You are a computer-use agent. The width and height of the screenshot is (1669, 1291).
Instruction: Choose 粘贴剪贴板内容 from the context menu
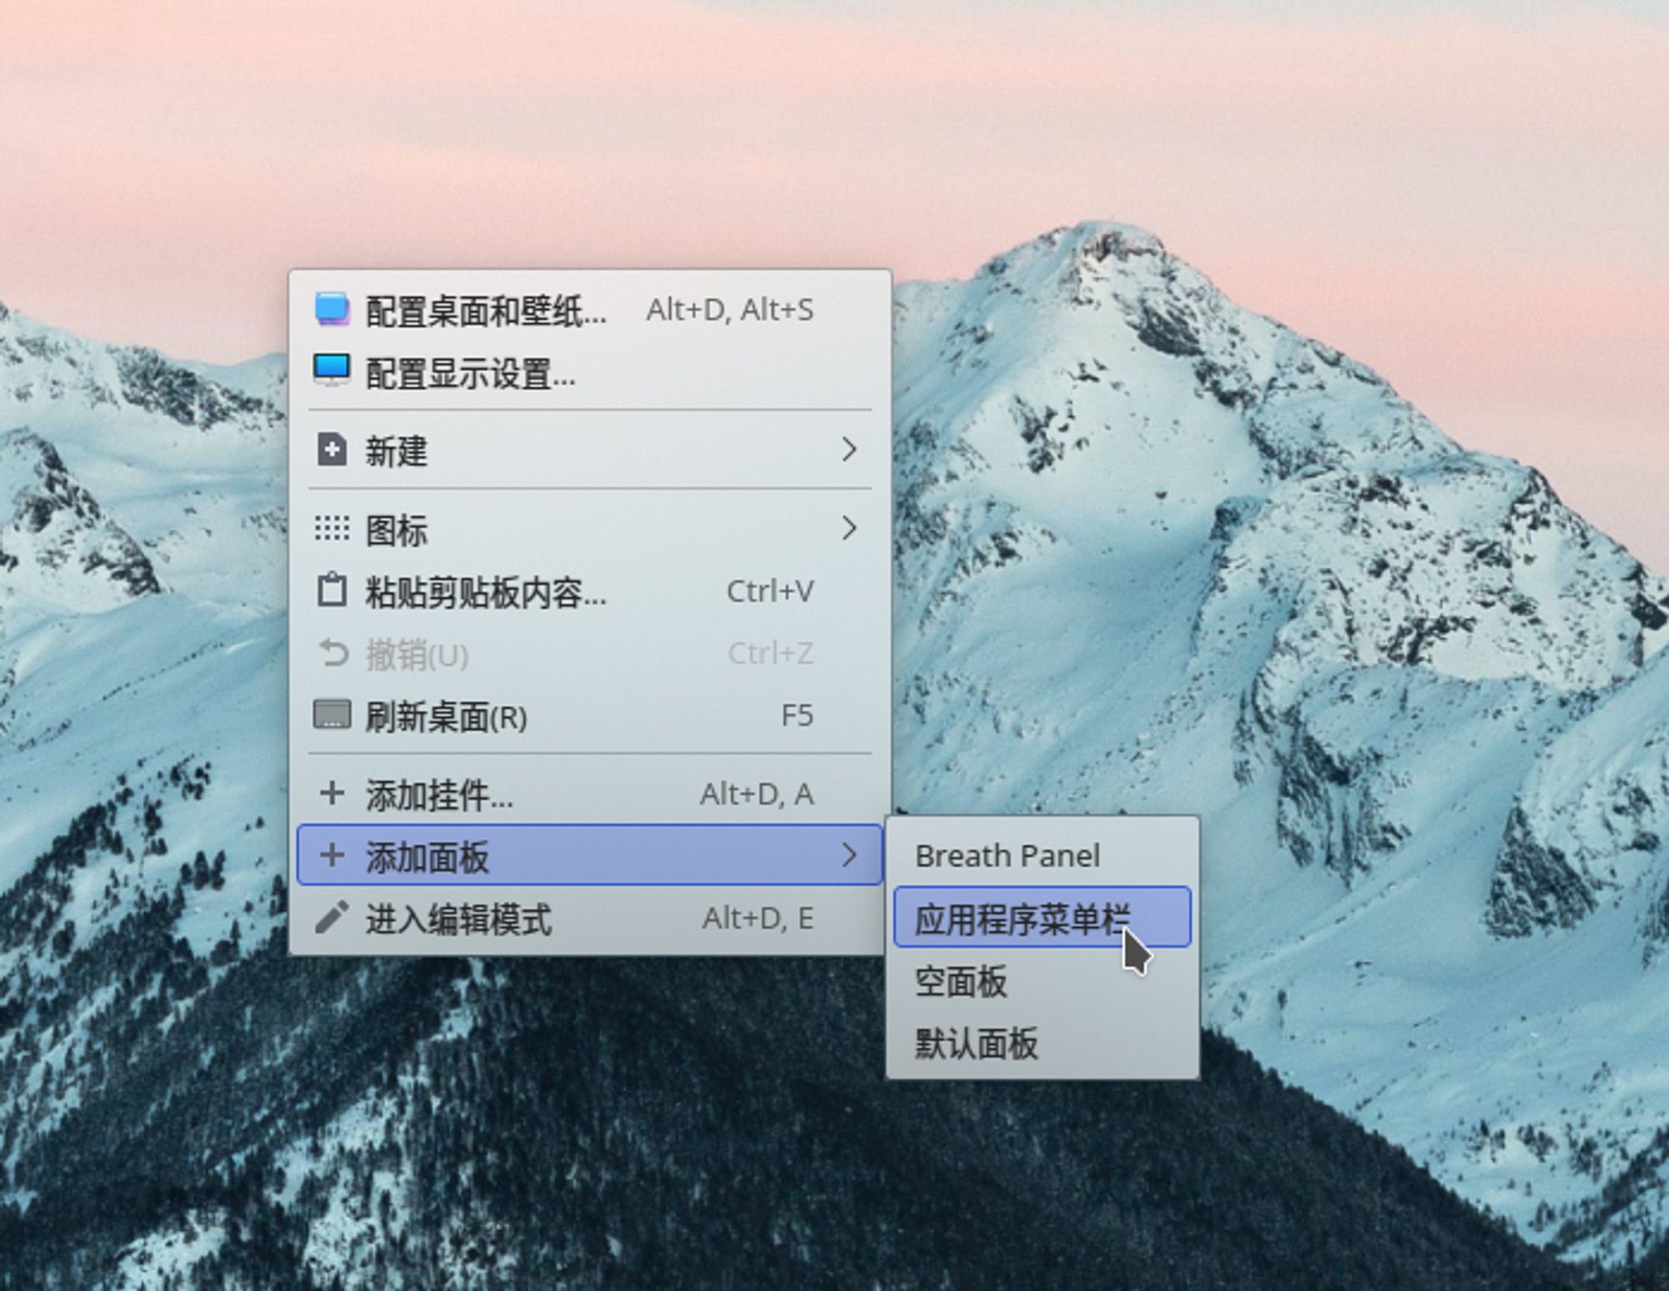pyautogui.click(x=590, y=591)
